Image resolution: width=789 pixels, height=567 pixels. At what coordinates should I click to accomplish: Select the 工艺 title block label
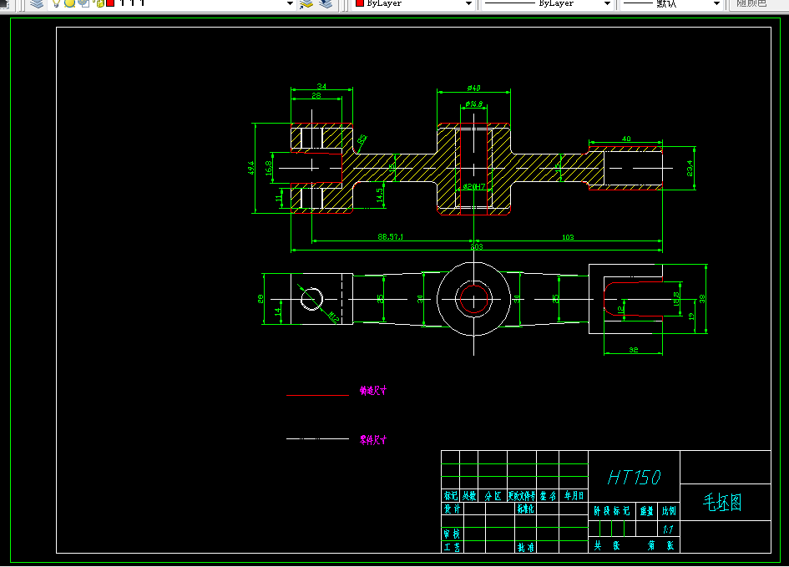[452, 547]
